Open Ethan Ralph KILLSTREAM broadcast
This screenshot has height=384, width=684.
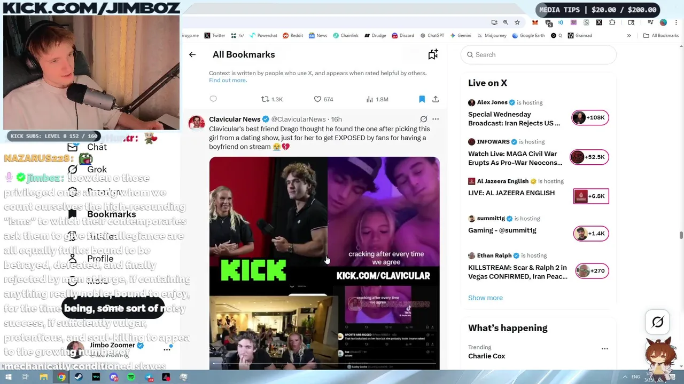click(517, 272)
